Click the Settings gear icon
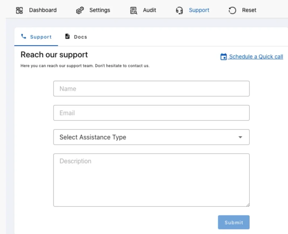 (80, 10)
